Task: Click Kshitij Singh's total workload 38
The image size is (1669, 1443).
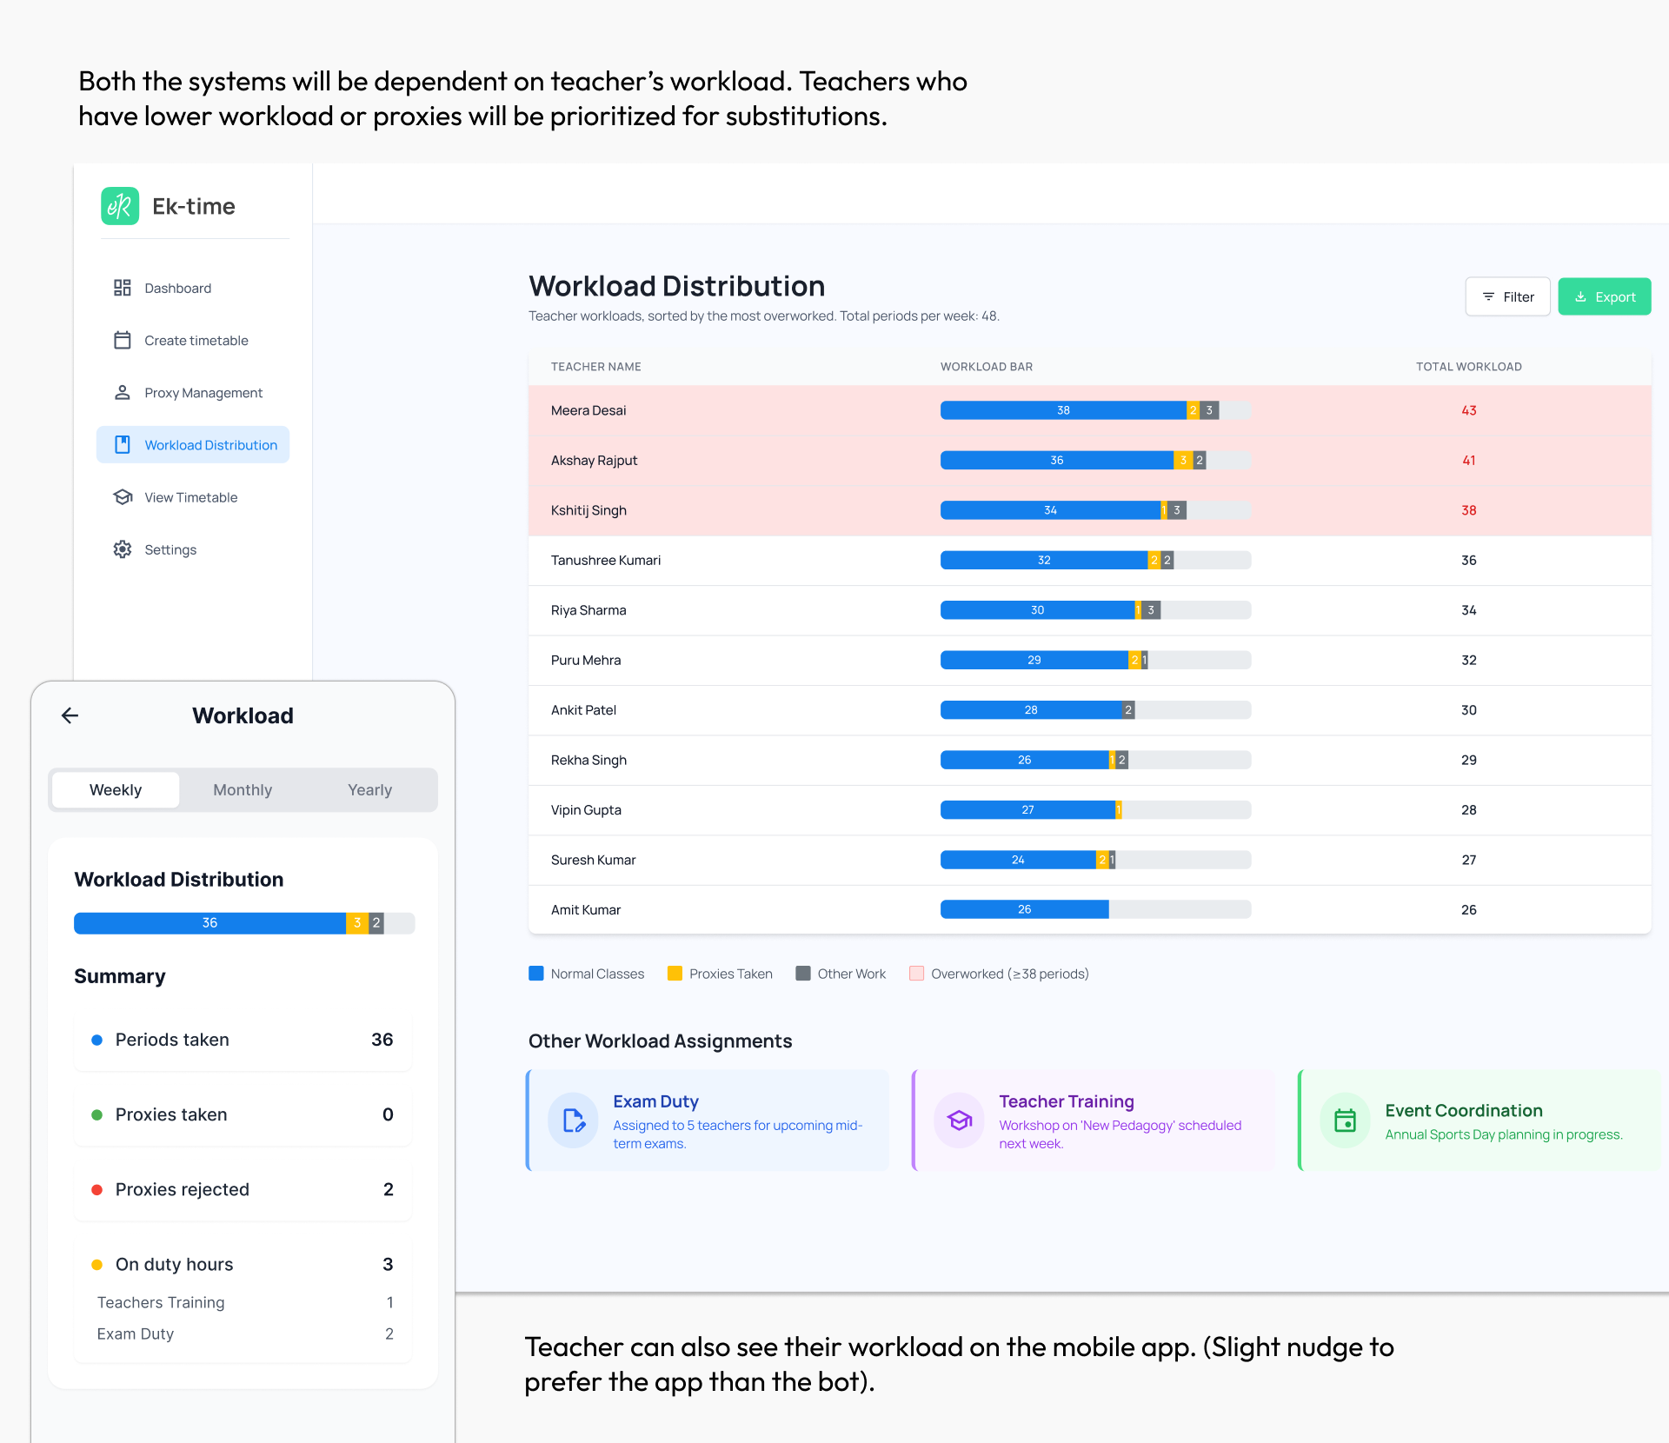Action: [x=1469, y=510]
